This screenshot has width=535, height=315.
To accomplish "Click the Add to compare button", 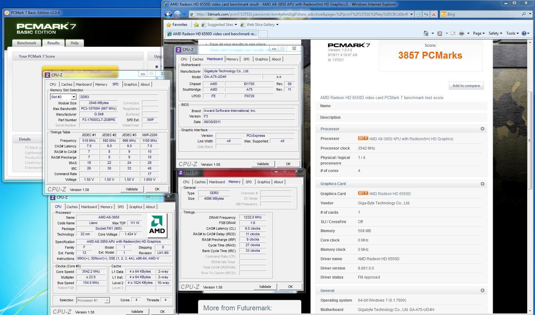I will pyautogui.click(x=466, y=86).
